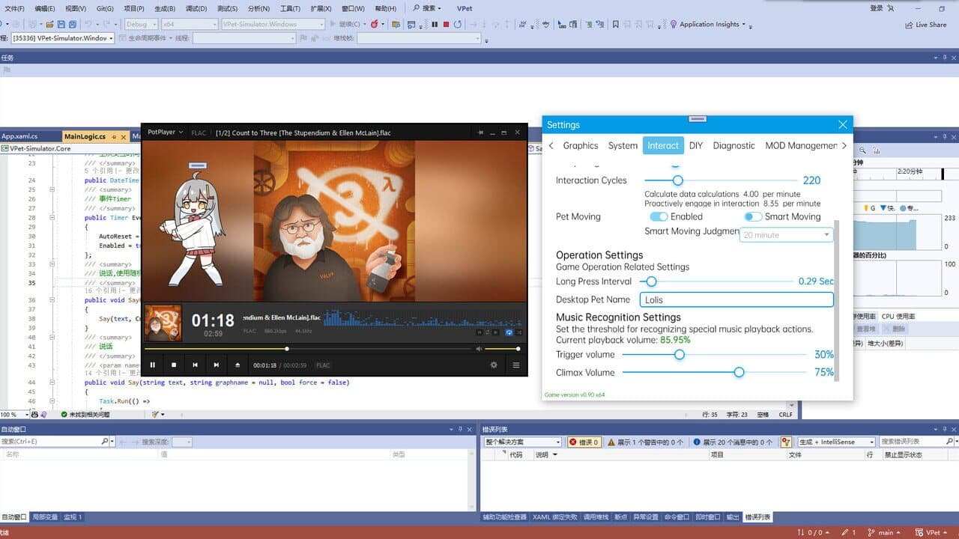
Task: Click the Desktop Pet Name input field
Action: (x=736, y=299)
